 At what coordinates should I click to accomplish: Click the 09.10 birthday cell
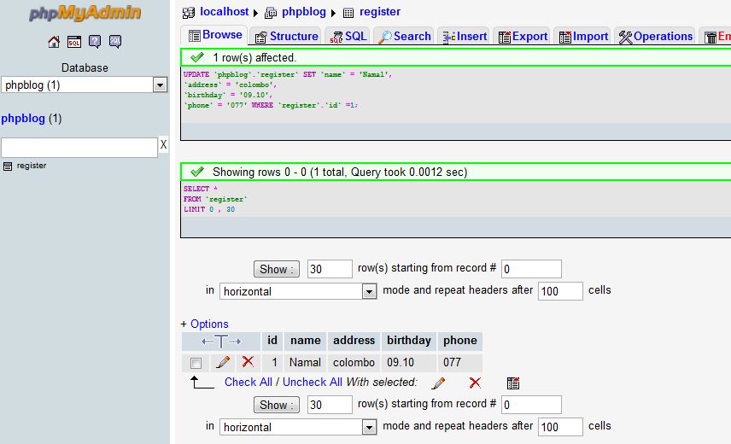point(409,363)
